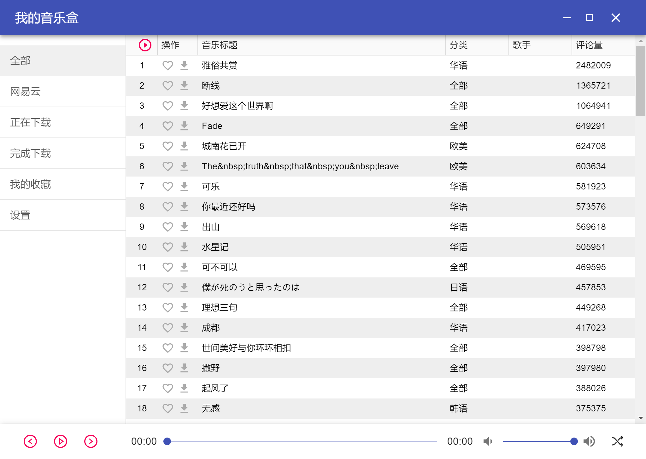The image size is (646, 459).
Task: Click scrollbar up arrow
Action: point(641,41)
